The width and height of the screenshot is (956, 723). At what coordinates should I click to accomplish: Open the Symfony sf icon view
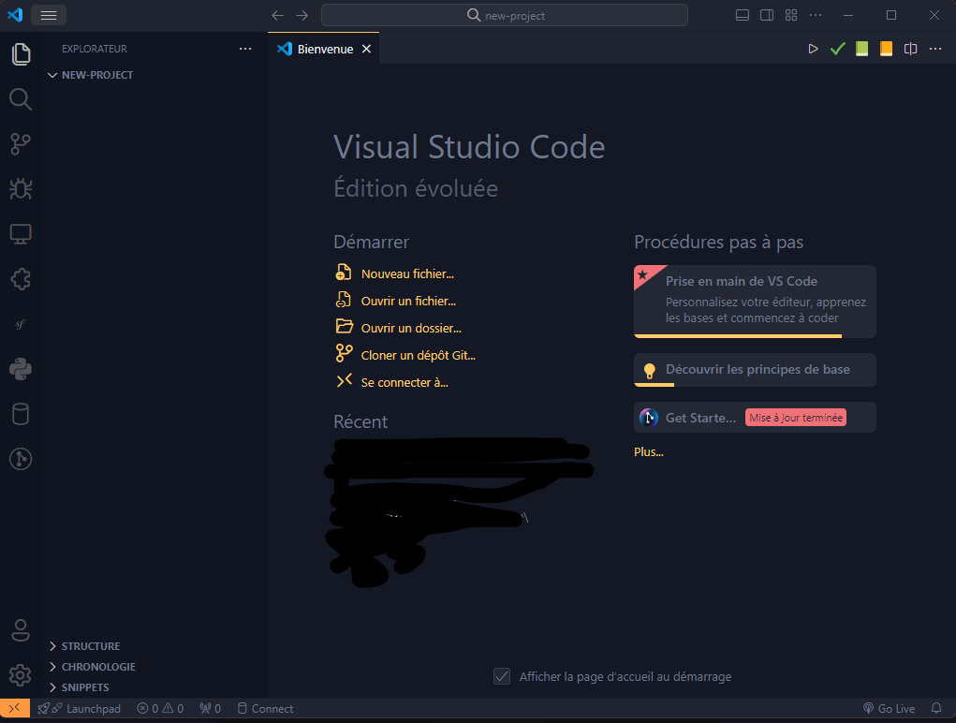(21, 324)
